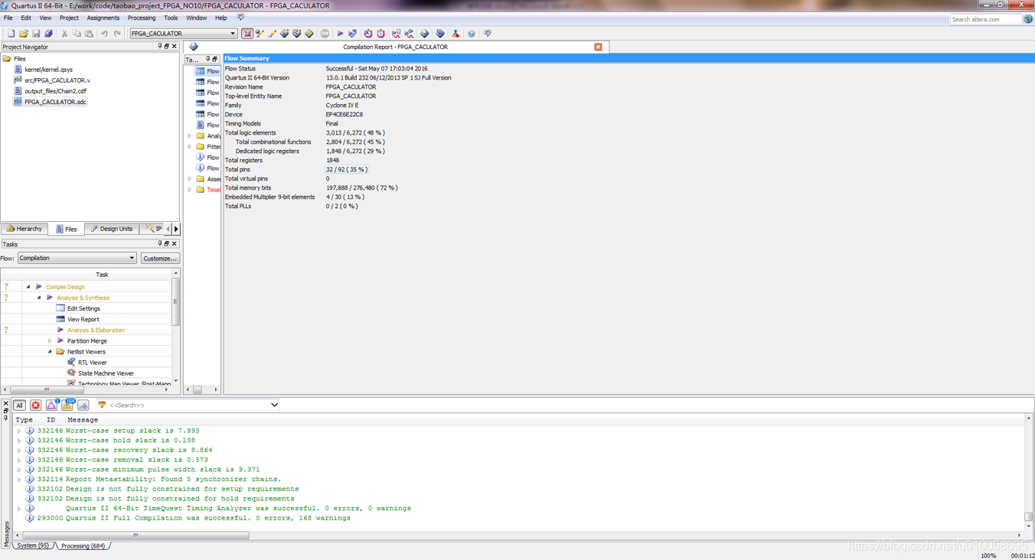The height and width of the screenshot is (560, 1035).
Task: Open the Assignments menu
Action: (103, 18)
